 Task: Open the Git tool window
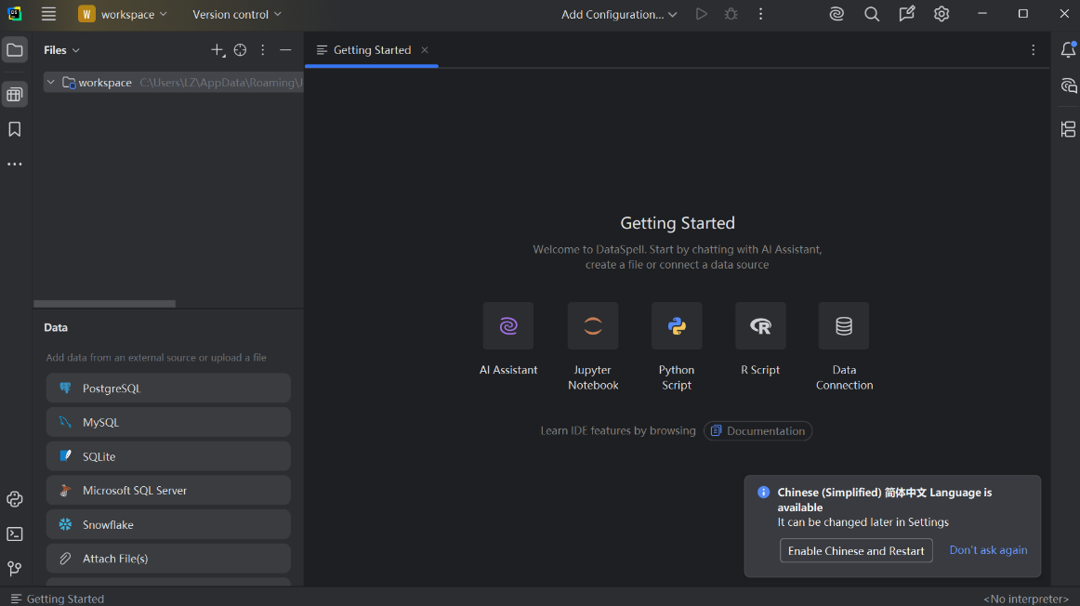(15, 568)
